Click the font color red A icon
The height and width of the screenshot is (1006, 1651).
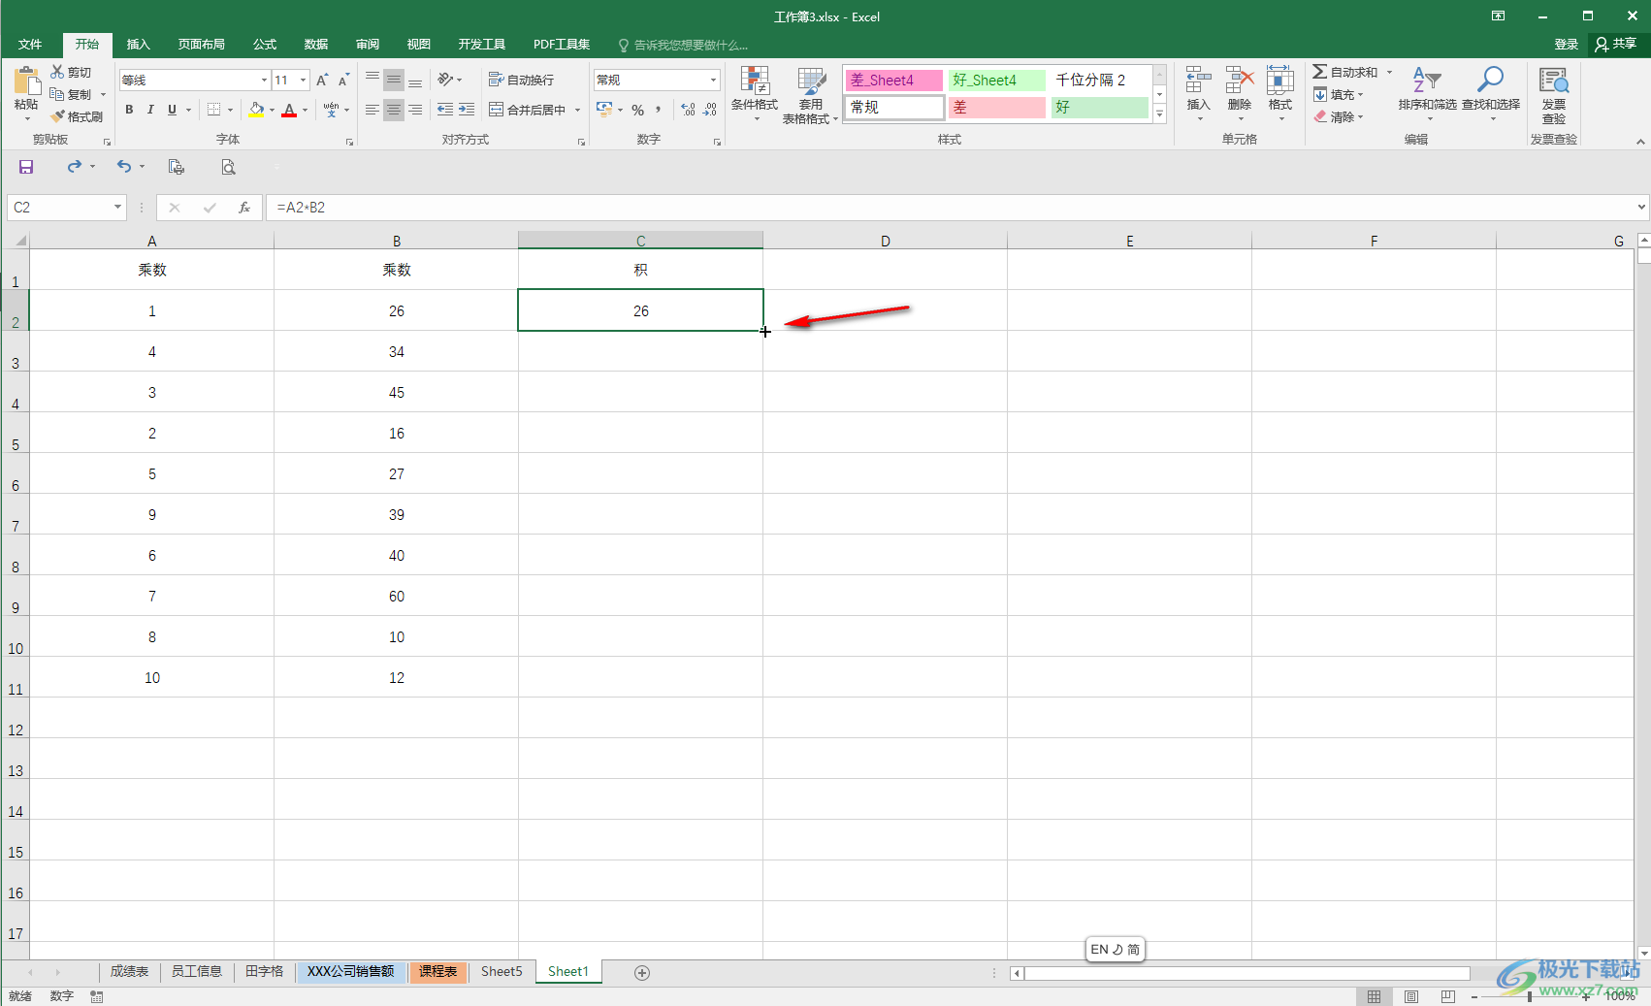[289, 110]
